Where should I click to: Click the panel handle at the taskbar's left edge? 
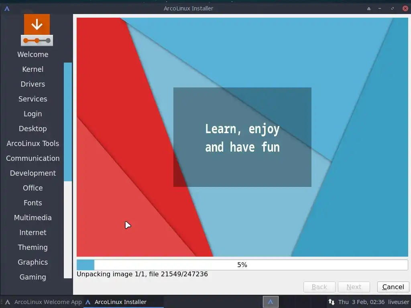(x=2, y=302)
